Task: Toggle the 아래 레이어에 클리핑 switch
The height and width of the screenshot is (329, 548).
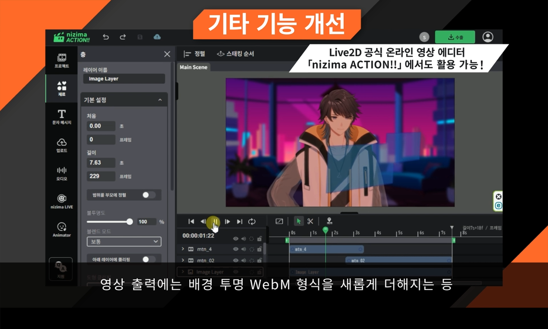Action: coord(148,259)
